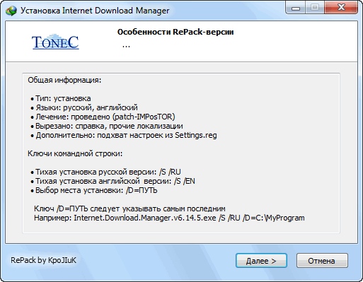Click the Лечение: проведено patch line
The image size is (363, 282).
click(103, 117)
